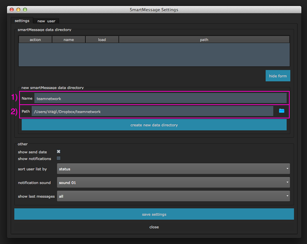Click the path column header

(x=204, y=40)
